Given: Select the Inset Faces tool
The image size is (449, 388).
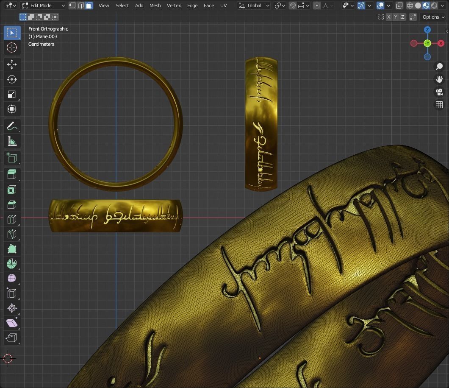Looking at the screenshot, I should [x=12, y=189].
